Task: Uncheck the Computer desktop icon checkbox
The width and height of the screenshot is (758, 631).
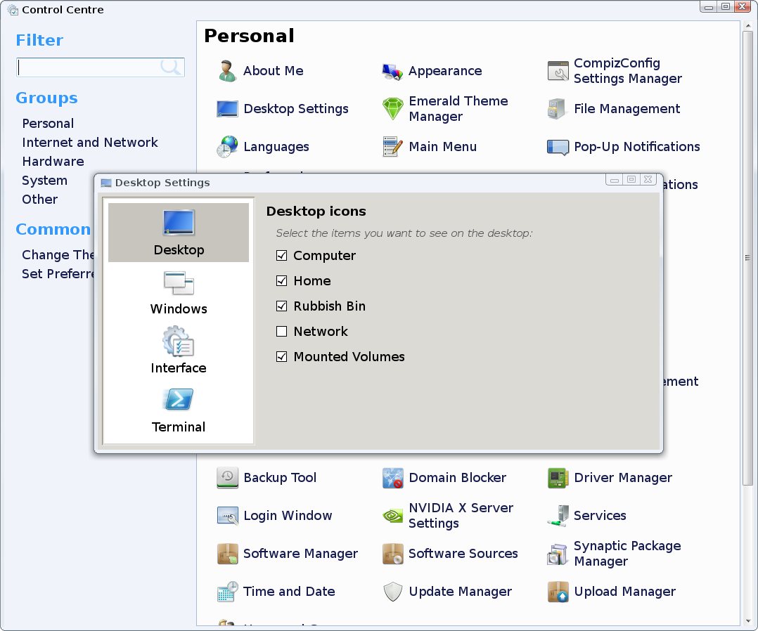Action: click(x=281, y=256)
